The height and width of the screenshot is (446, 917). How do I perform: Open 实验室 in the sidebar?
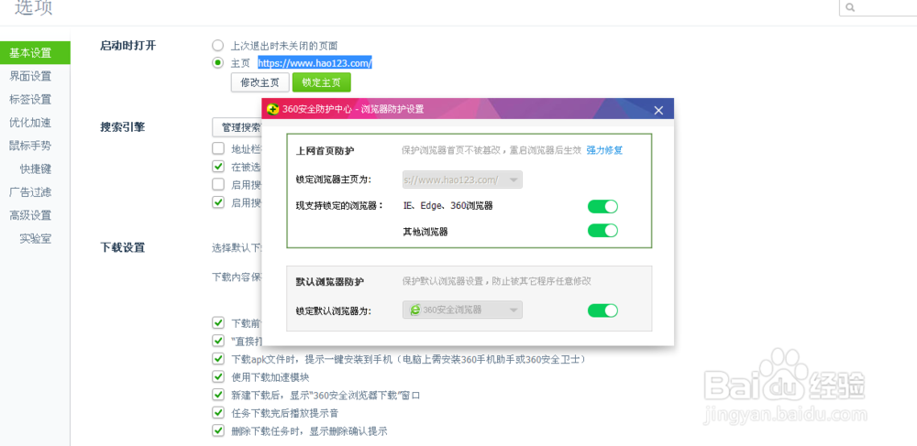pyautogui.click(x=36, y=238)
